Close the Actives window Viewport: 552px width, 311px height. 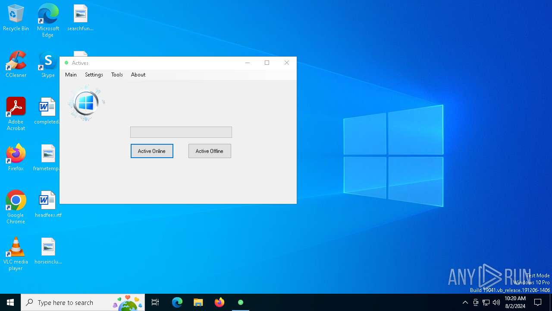click(x=287, y=63)
